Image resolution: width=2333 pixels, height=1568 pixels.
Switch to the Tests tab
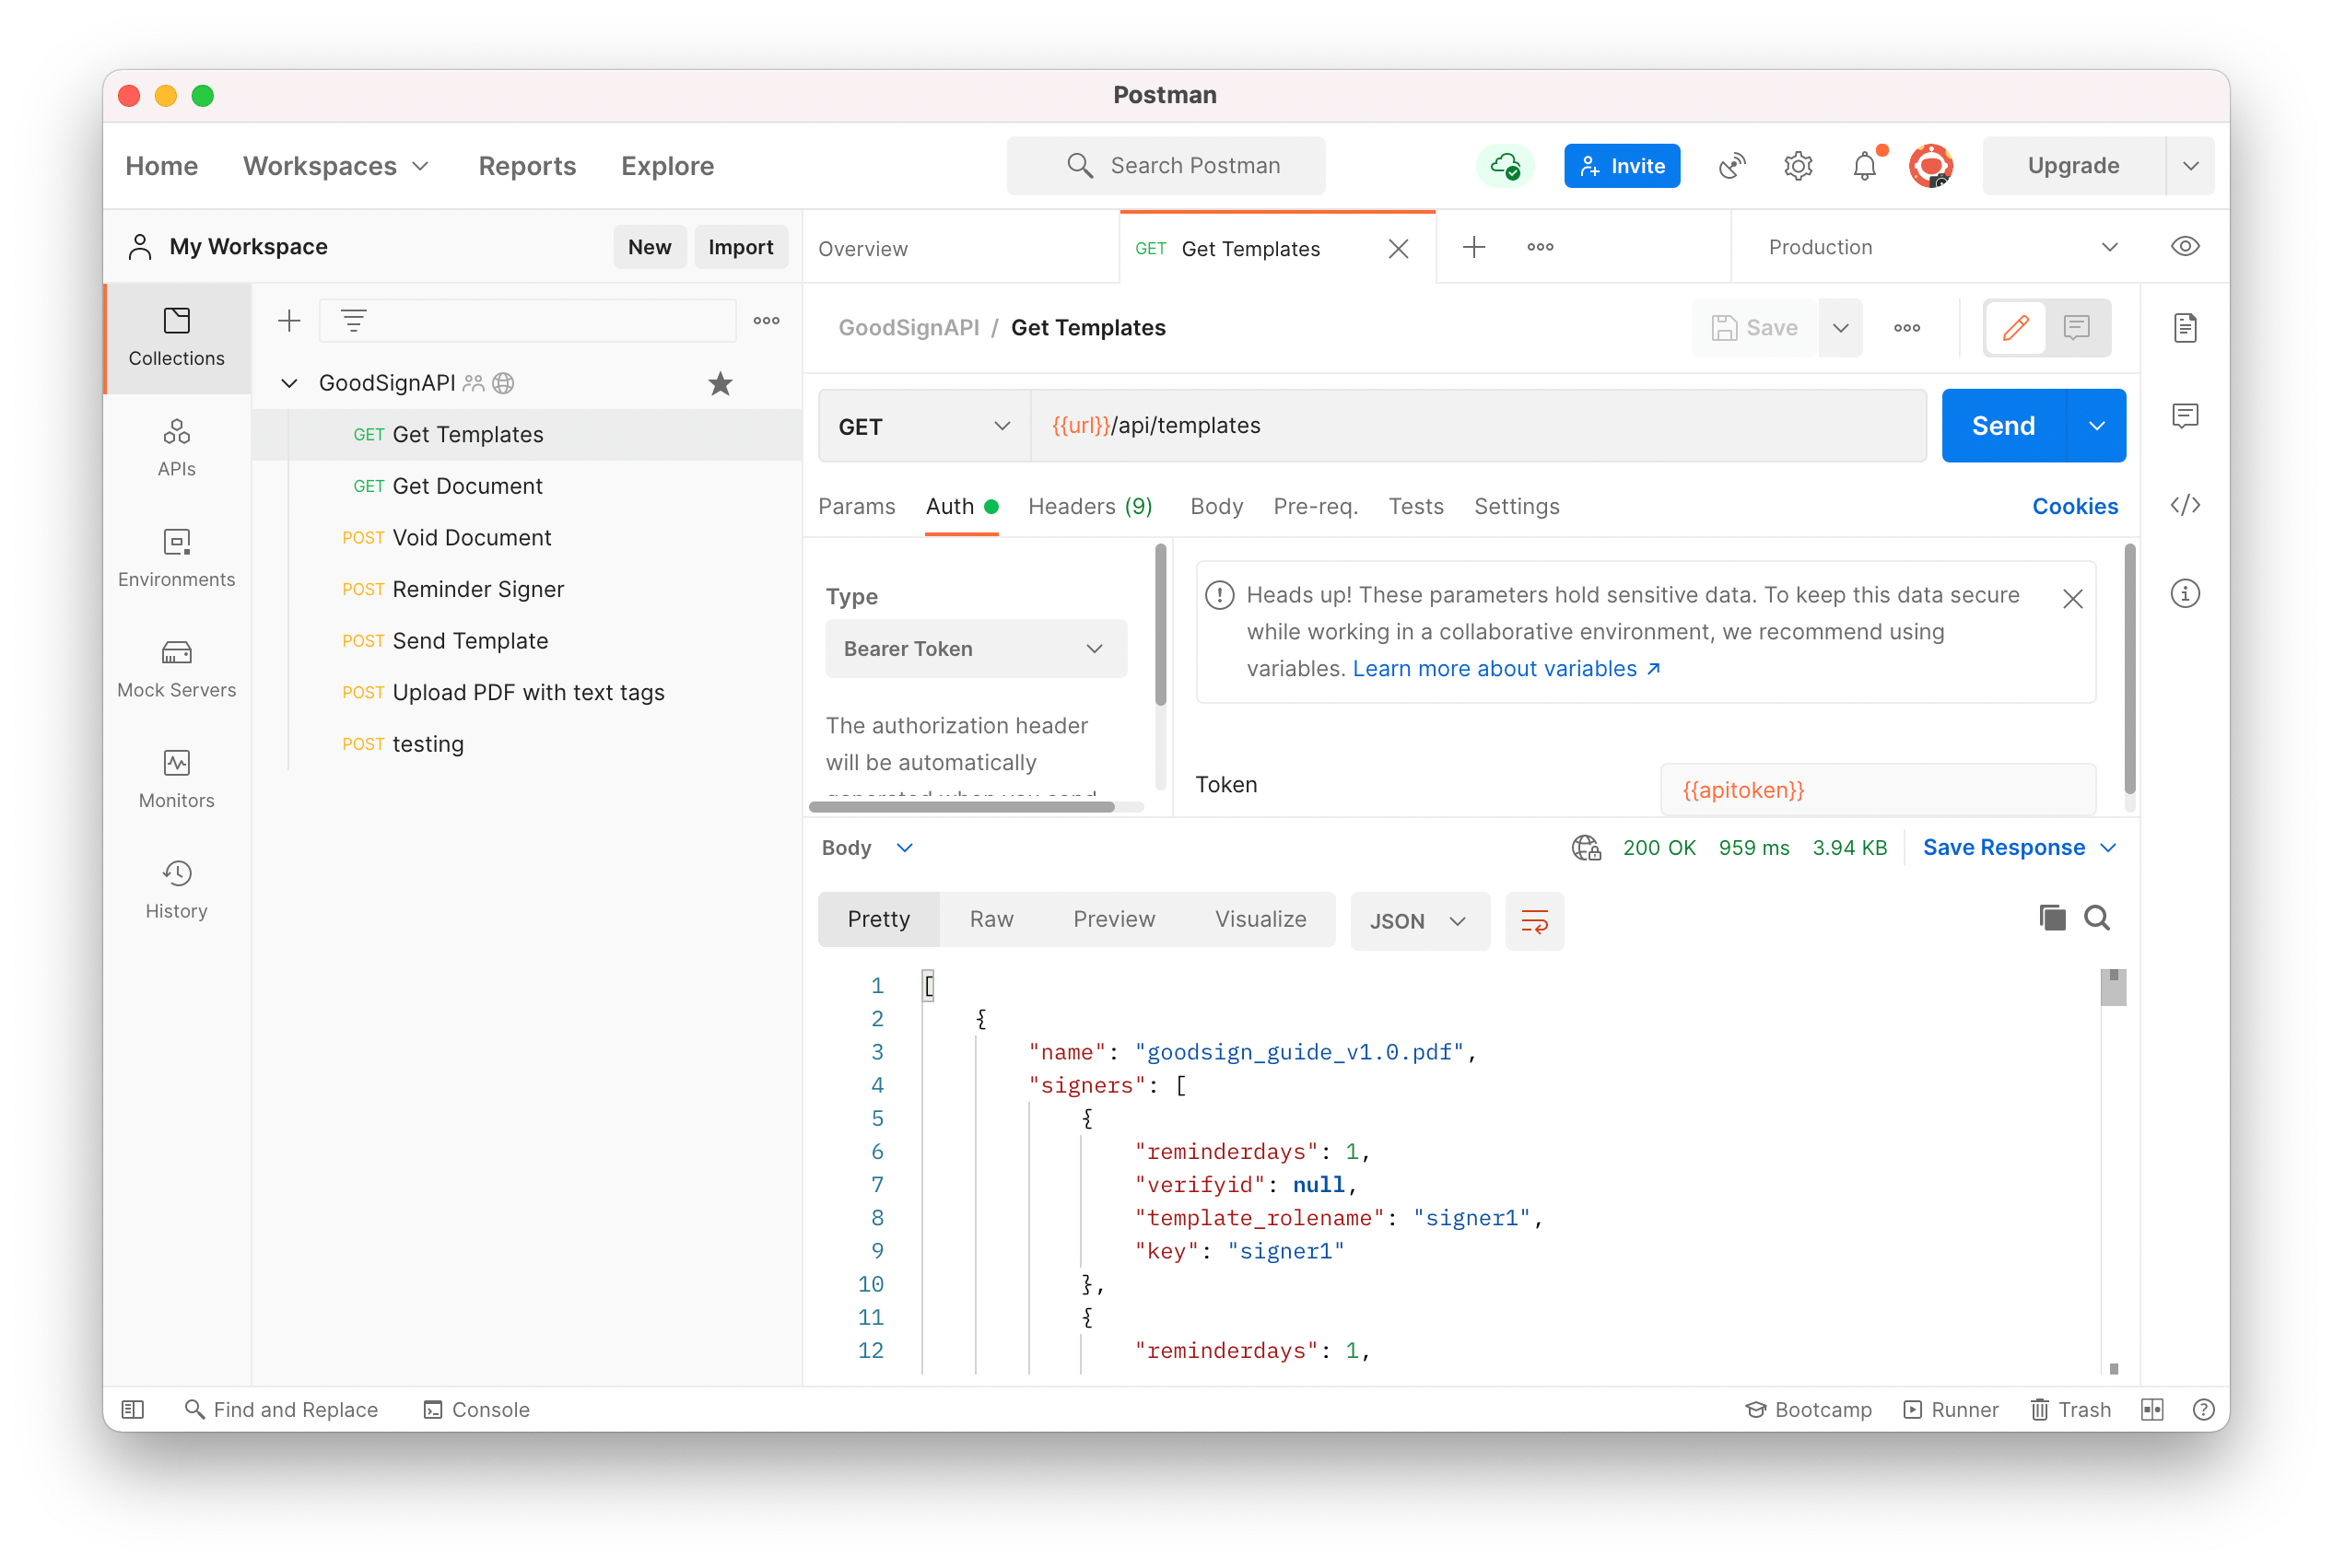[1415, 506]
